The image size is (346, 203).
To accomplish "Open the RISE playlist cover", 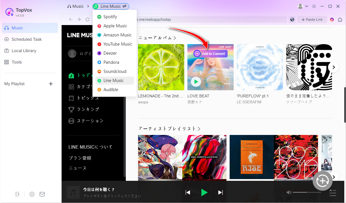I will click(252, 157).
